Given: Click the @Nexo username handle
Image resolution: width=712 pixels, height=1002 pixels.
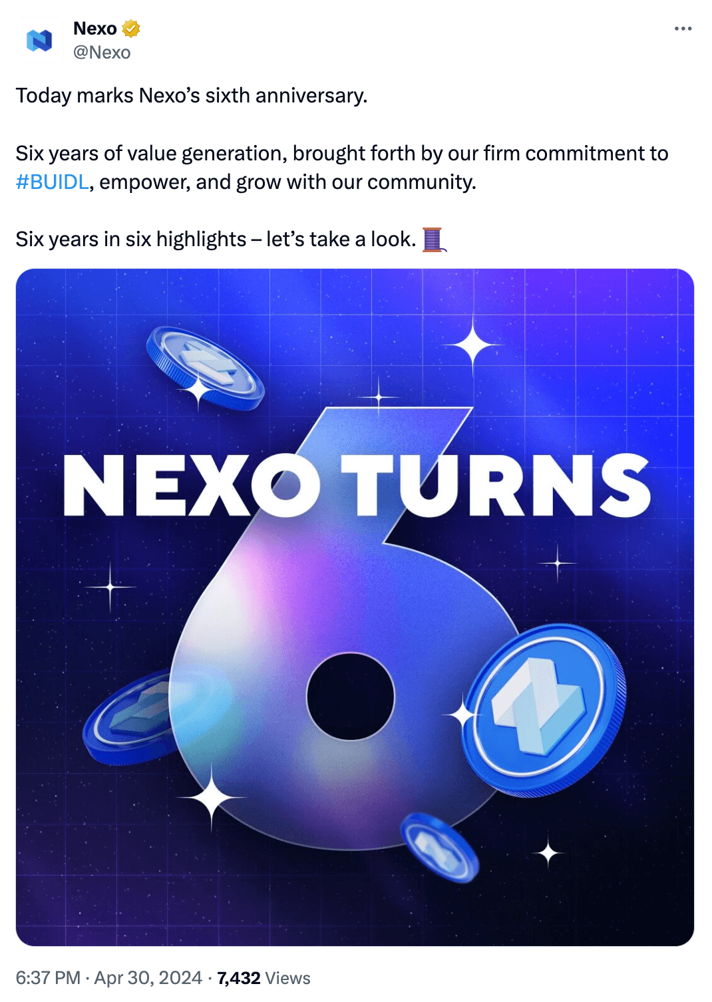Looking at the screenshot, I should click(x=103, y=51).
